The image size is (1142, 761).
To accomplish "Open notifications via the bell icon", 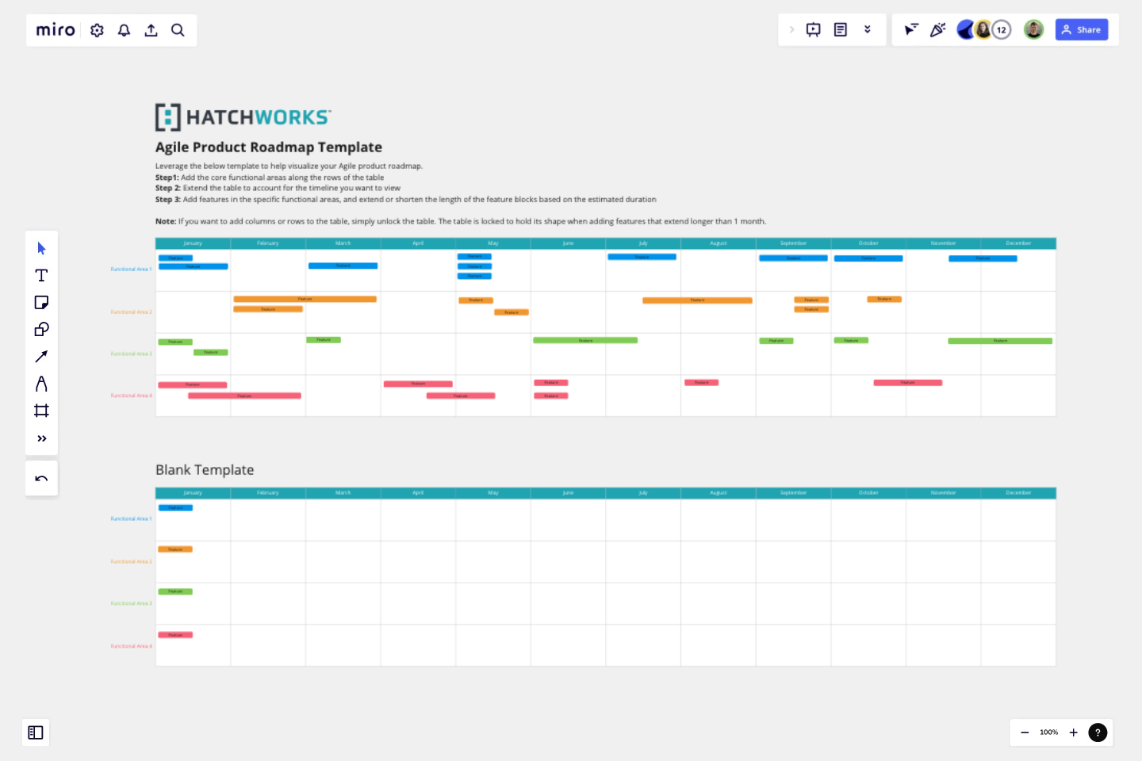I will [x=124, y=29].
